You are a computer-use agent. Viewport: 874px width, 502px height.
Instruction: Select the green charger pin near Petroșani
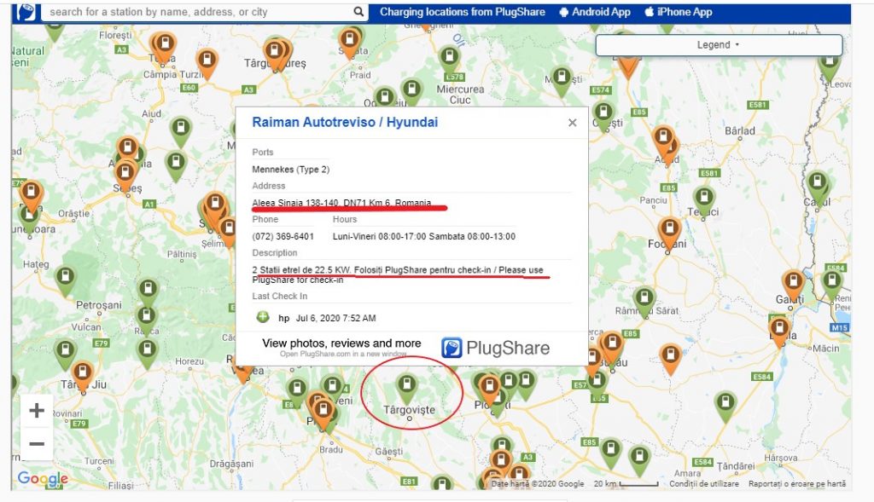pyautogui.click(x=148, y=290)
